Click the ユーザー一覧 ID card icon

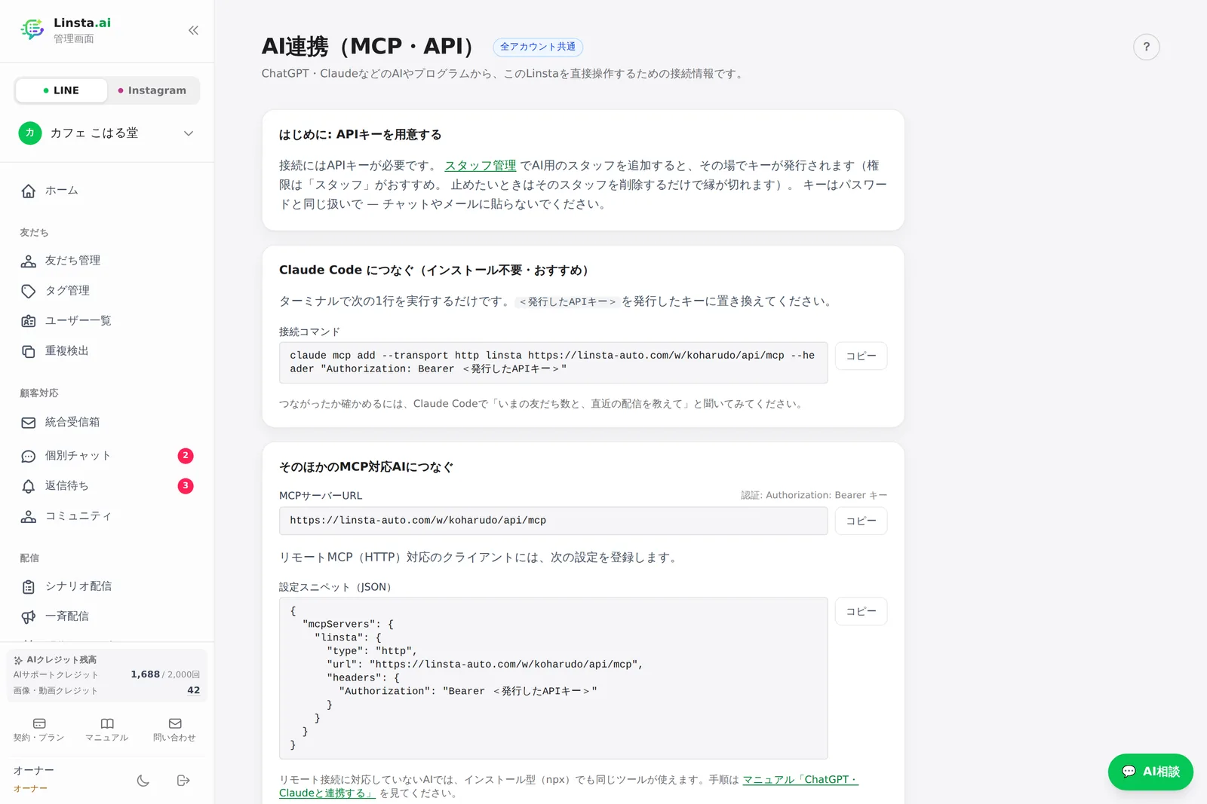coord(29,321)
